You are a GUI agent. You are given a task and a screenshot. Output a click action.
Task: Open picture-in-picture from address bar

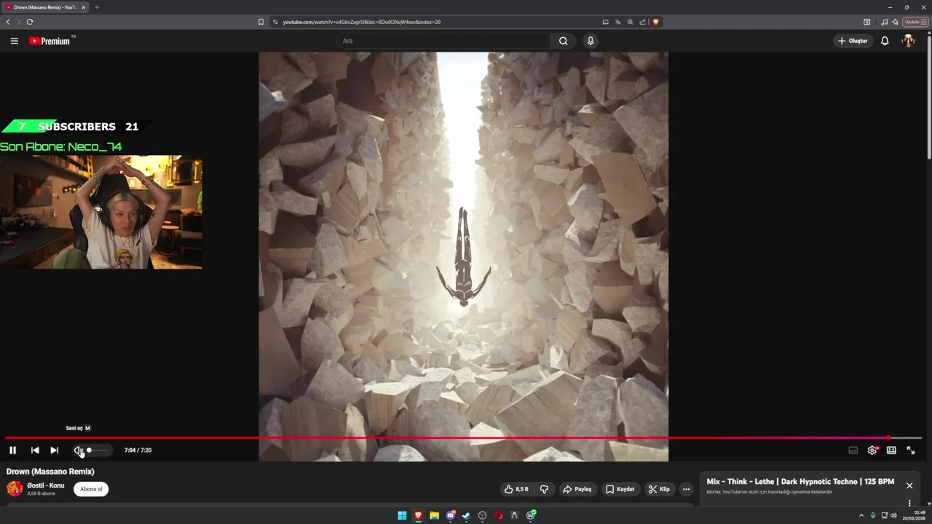[x=605, y=22]
